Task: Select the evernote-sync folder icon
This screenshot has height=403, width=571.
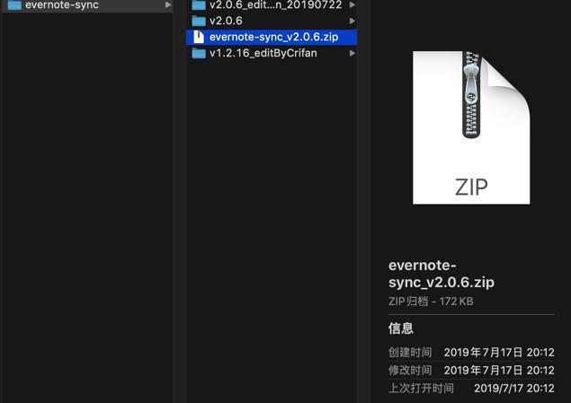Action: [14, 4]
